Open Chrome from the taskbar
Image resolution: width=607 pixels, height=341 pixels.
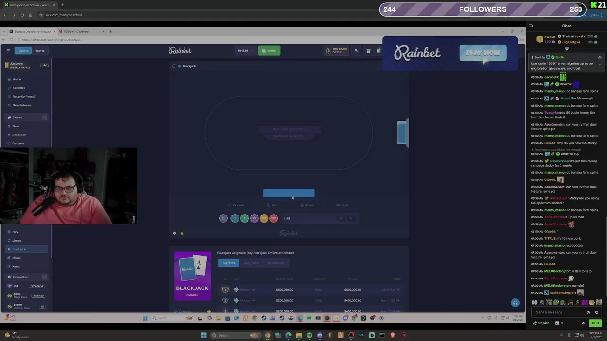click(x=267, y=335)
